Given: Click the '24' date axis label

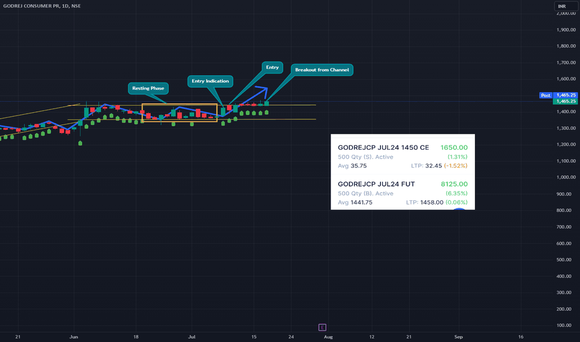Looking at the screenshot, I should [291, 337].
